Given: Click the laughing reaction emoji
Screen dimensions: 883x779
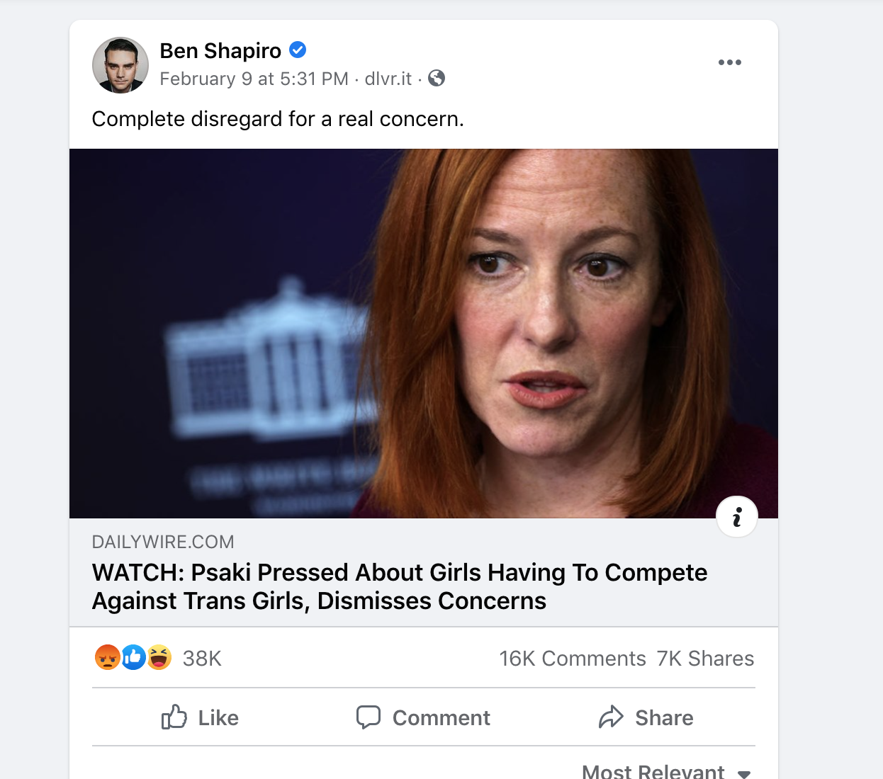Looking at the screenshot, I should point(159,658).
